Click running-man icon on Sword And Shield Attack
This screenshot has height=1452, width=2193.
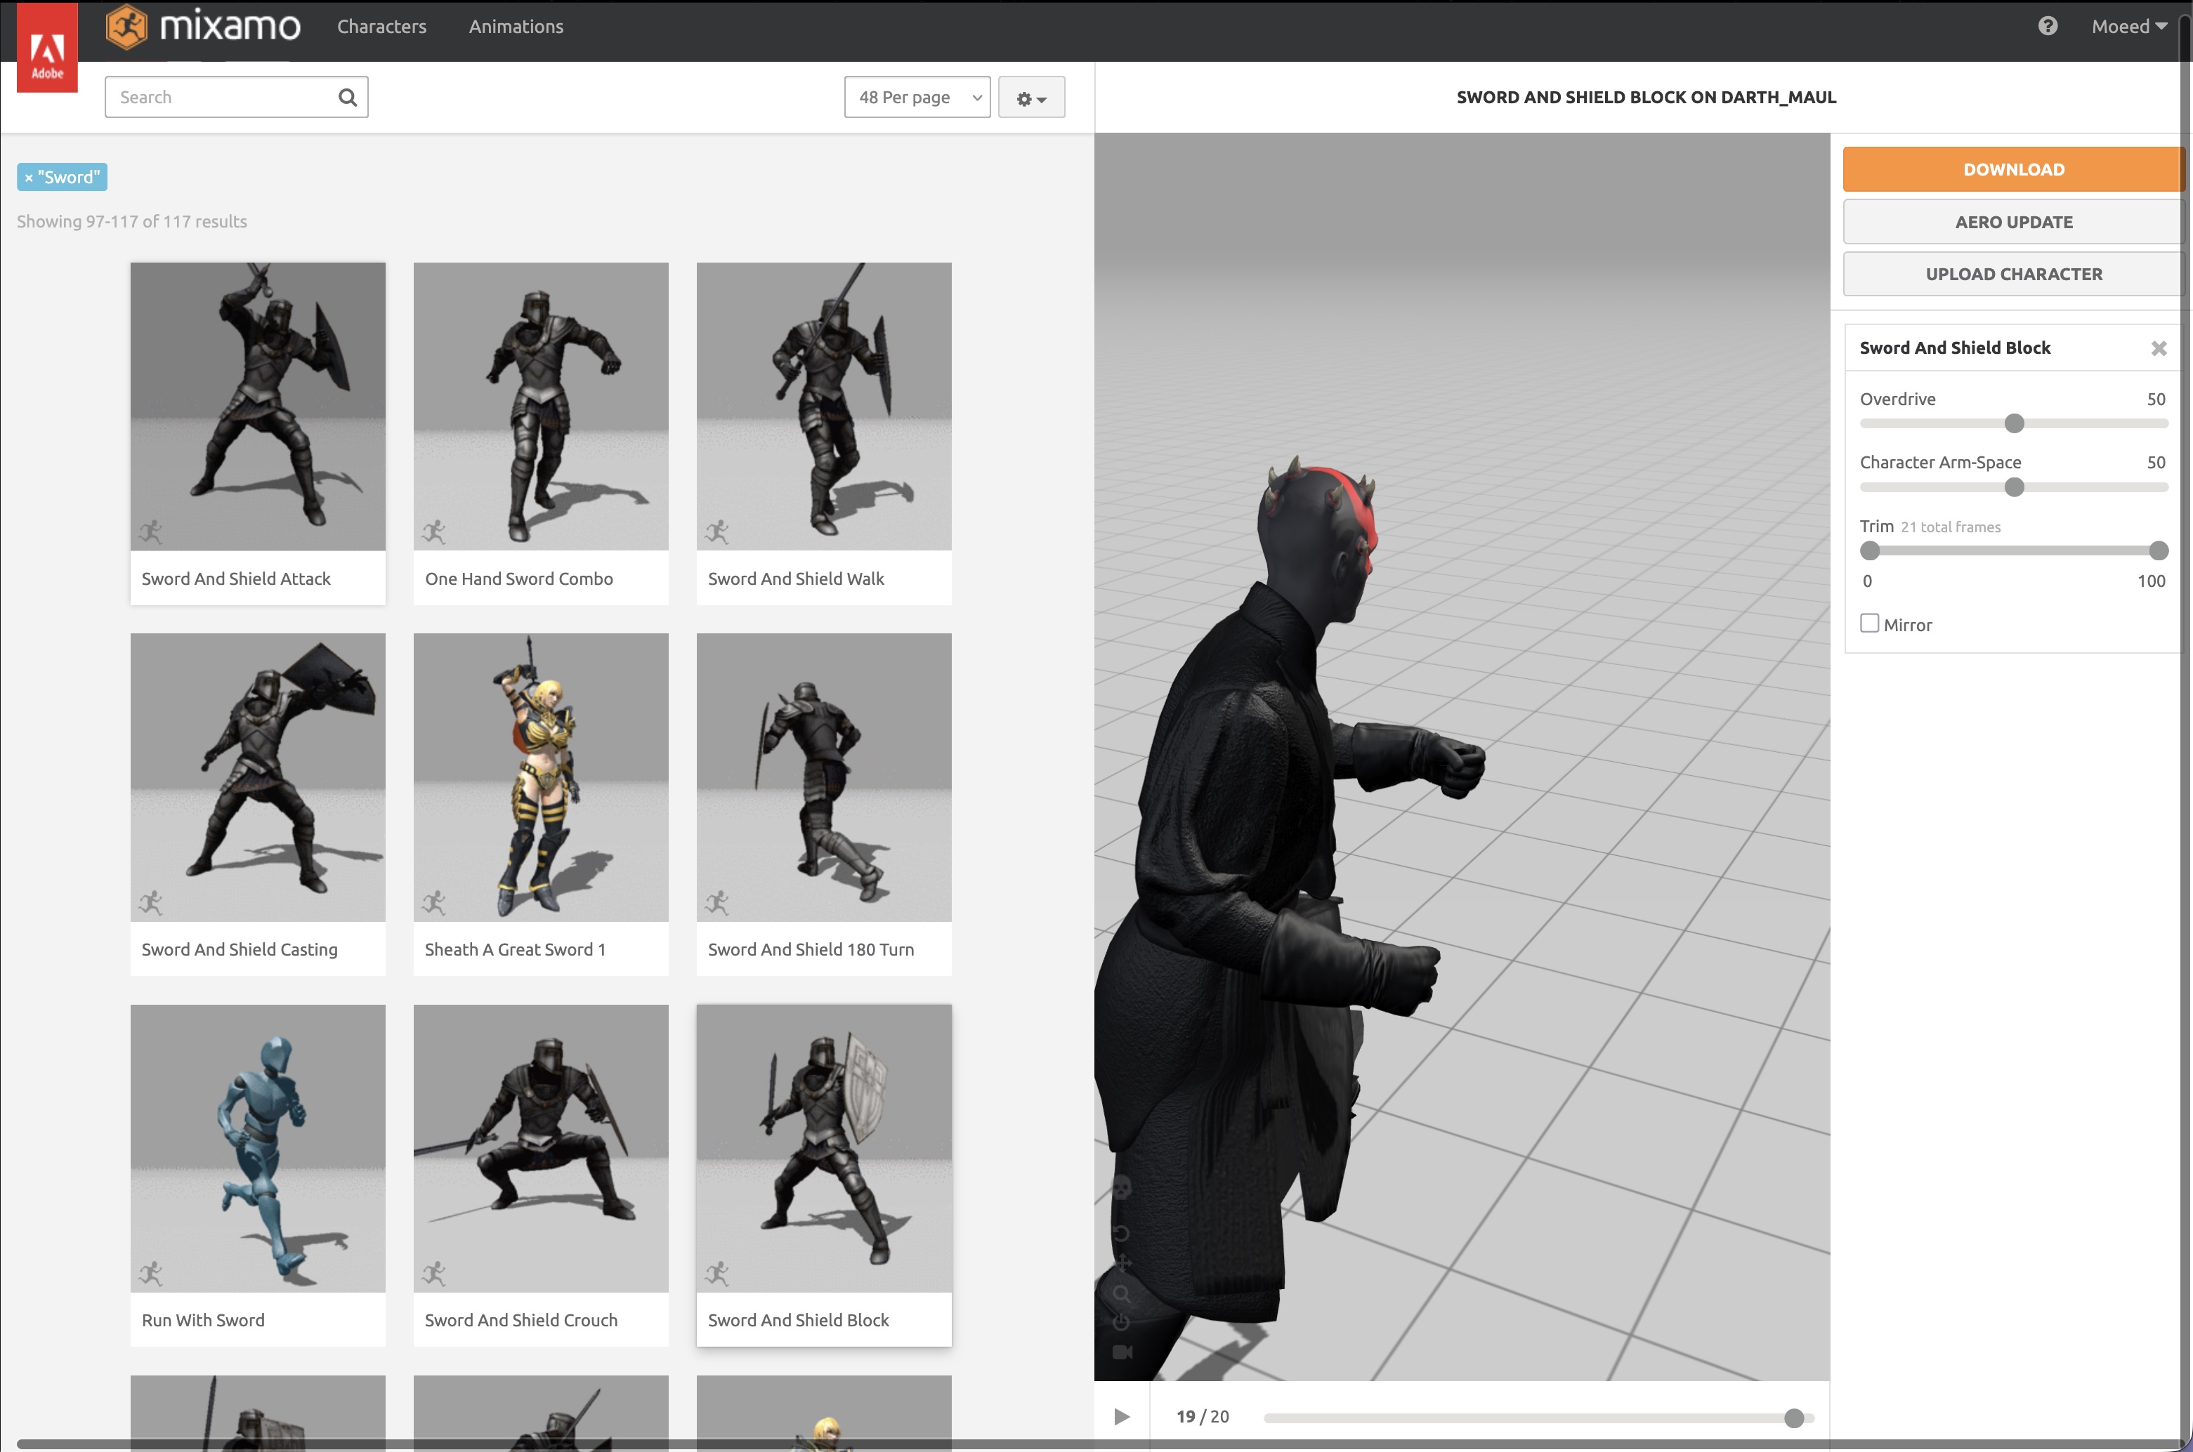click(150, 532)
